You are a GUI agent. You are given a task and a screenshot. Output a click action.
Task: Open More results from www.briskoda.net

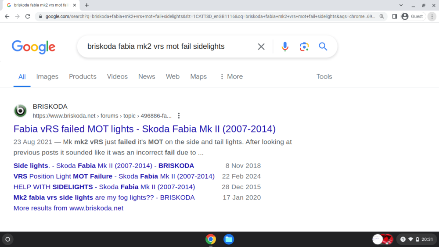point(68,208)
